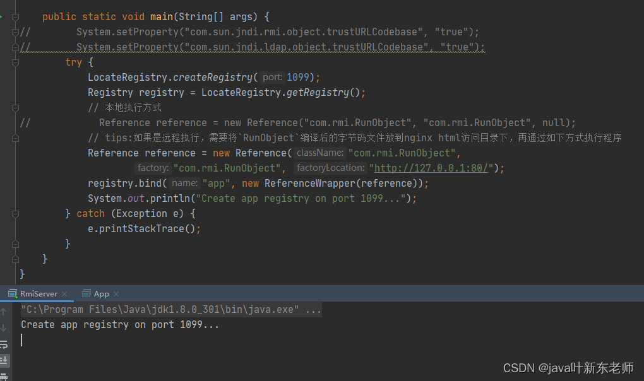Close the RmiServer run tab
The height and width of the screenshot is (381, 644).
64,294
